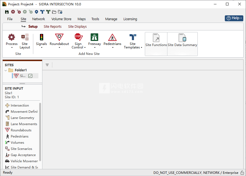
Task: Switch to the Site Reports tab
Action: pyautogui.click(x=53, y=27)
